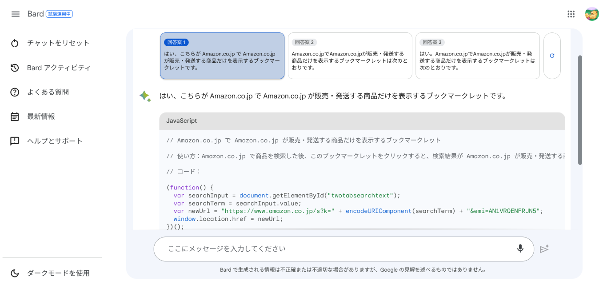The width and height of the screenshot is (607, 289).
Task: Select draft 回答案 1 card
Action: [x=222, y=56]
